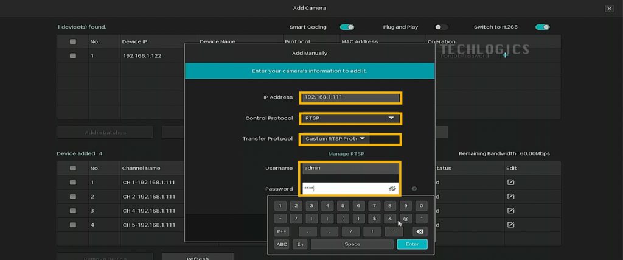Enable the Plug and Play toggle

tap(442, 27)
